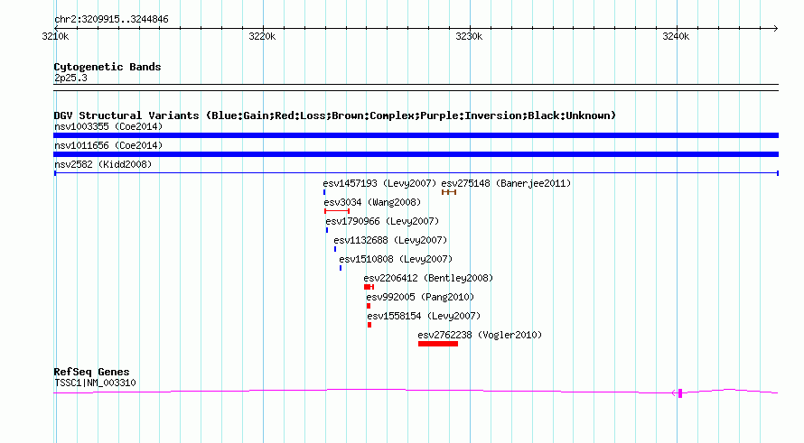Click the esv3034 (Wang2008) label

tap(372, 202)
